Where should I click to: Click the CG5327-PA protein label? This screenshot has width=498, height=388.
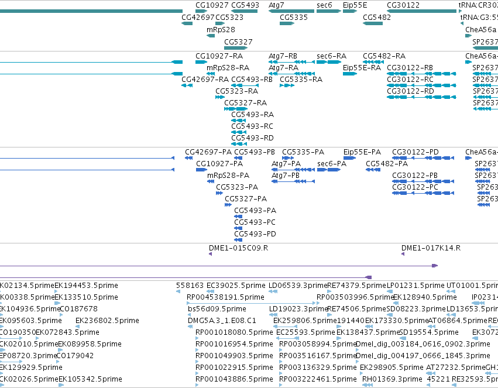tap(246, 199)
